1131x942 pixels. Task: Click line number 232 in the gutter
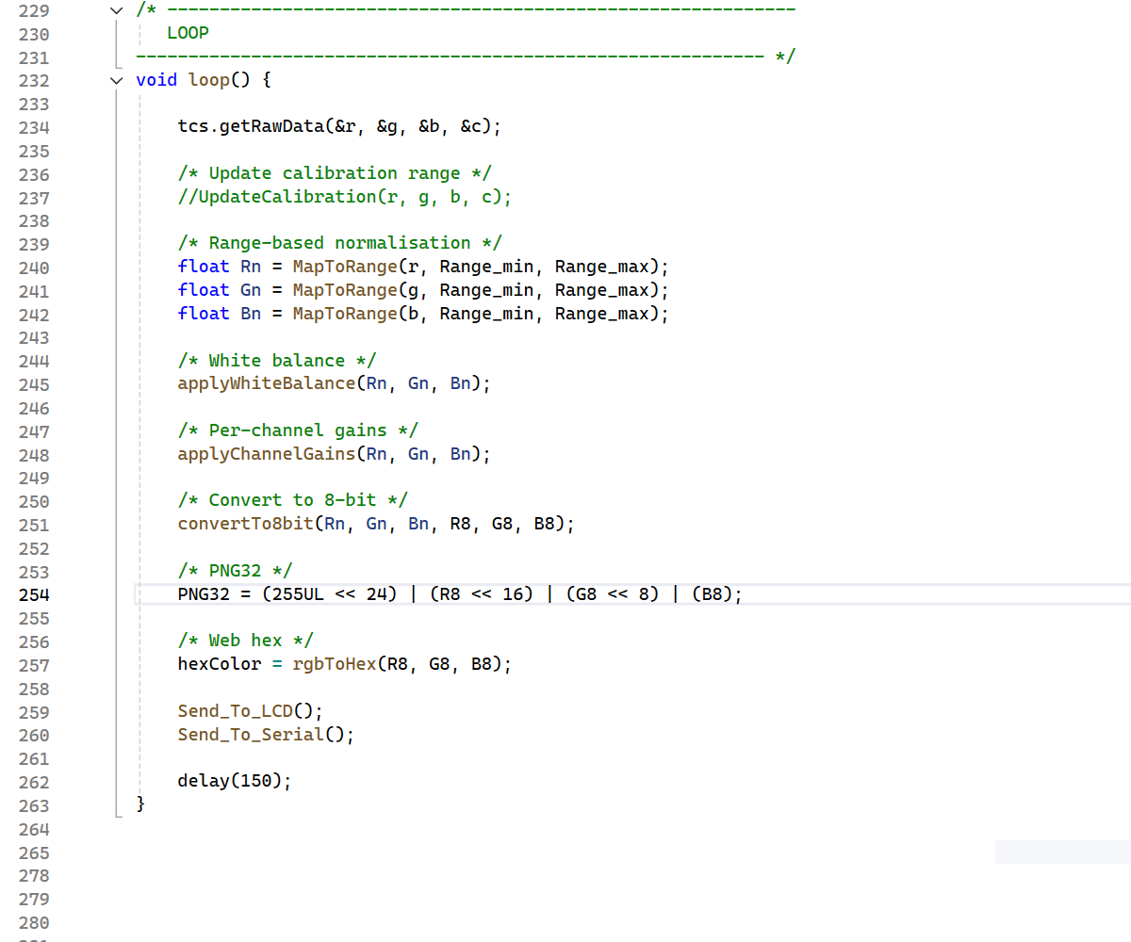34,80
